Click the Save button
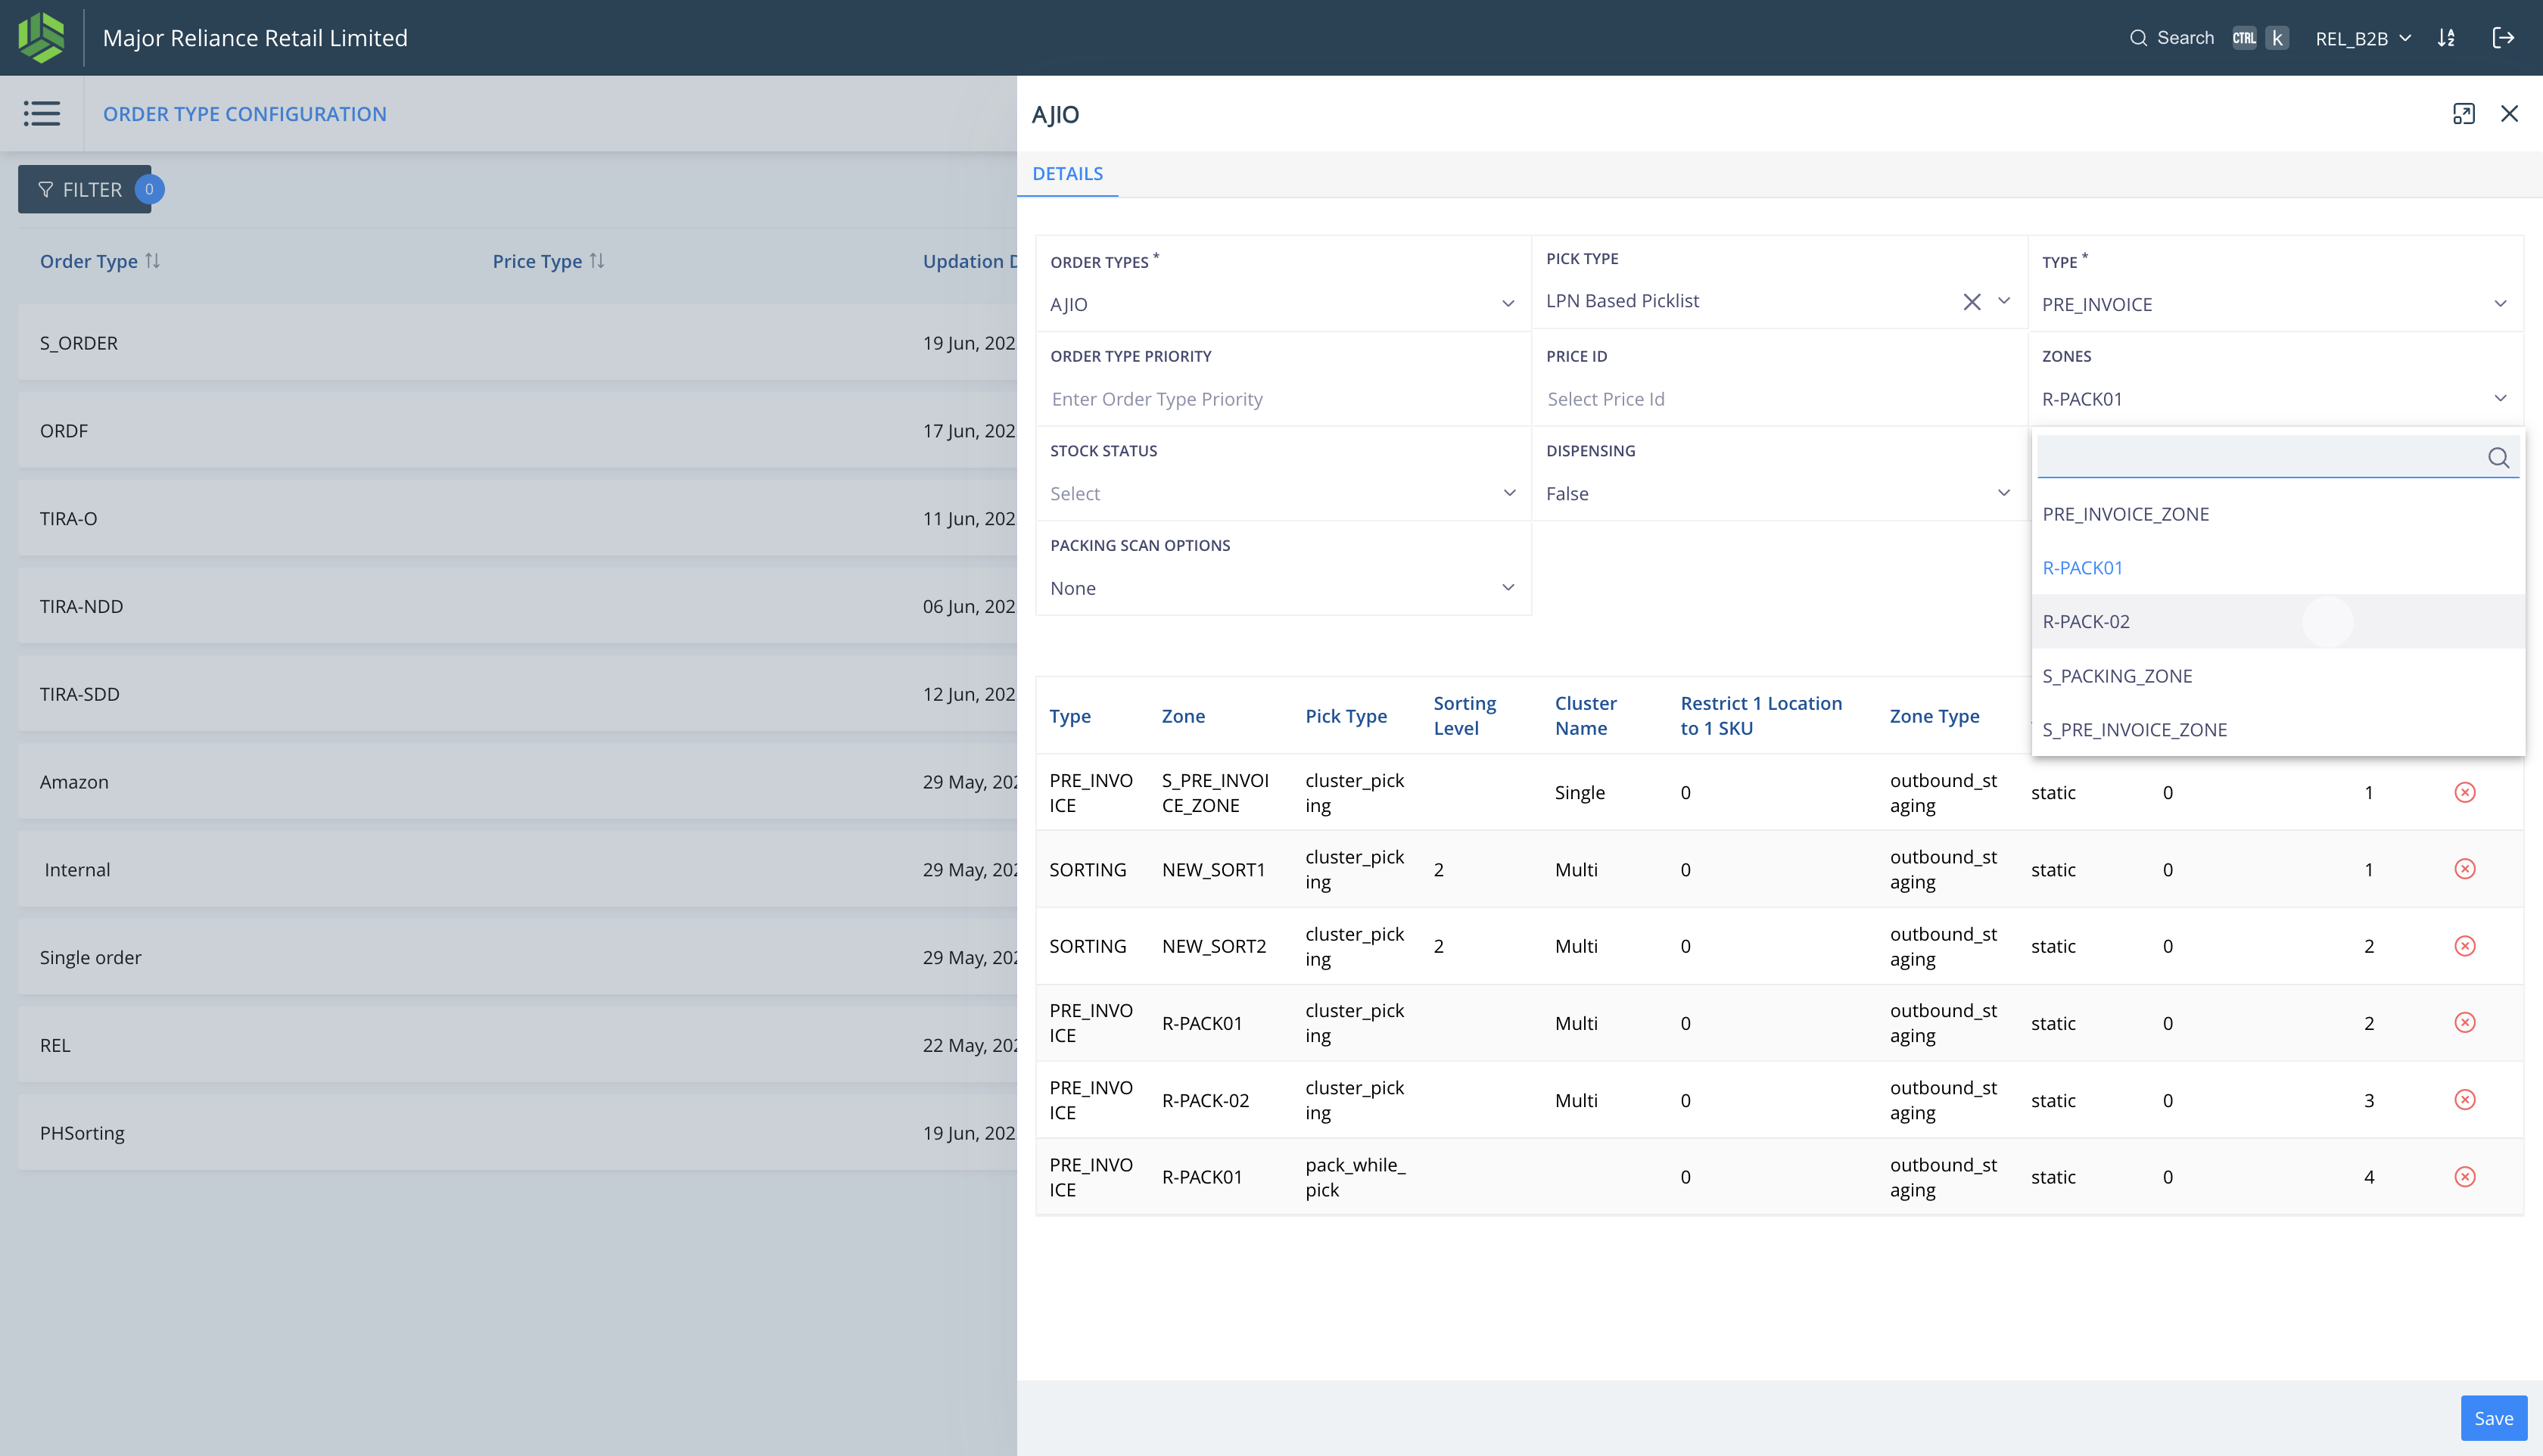 2493,1418
